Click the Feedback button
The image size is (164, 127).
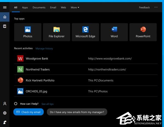[144, 7]
